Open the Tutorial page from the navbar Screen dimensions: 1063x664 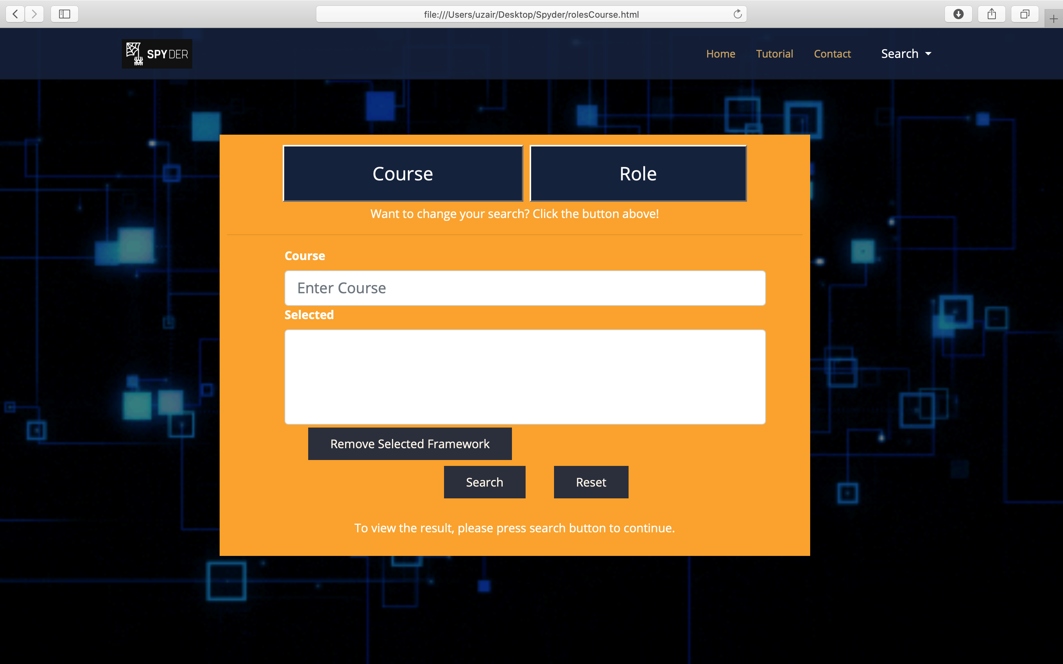tap(774, 53)
